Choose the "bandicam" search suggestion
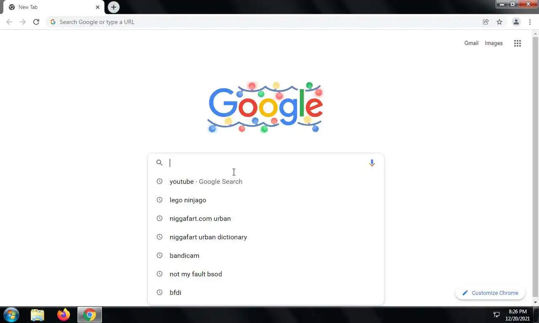539x323 pixels. pyautogui.click(x=266, y=256)
